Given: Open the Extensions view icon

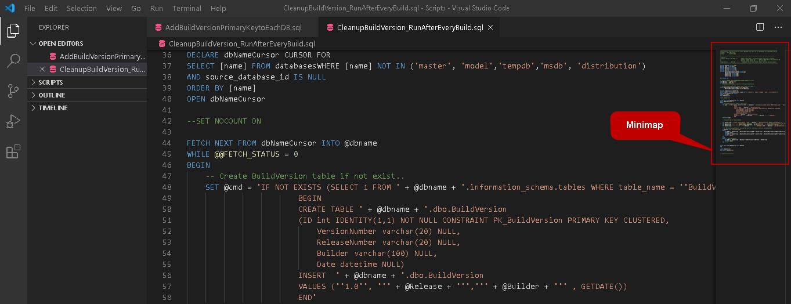Looking at the screenshot, I should pyautogui.click(x=13, y=151).
